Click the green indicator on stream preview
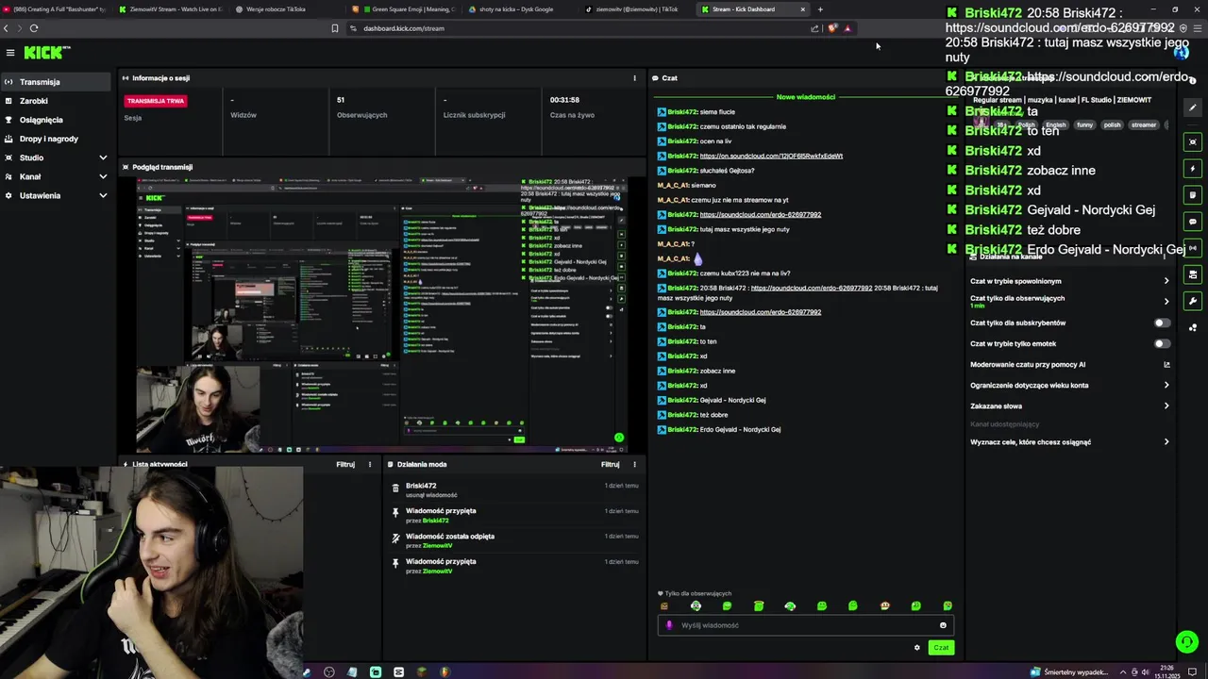 [619, 438]
